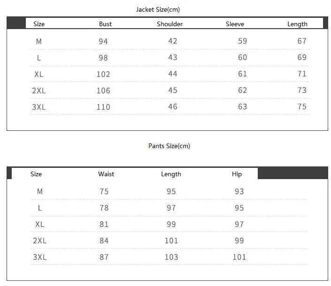Click the jacket Length column header

click(297, 24)
